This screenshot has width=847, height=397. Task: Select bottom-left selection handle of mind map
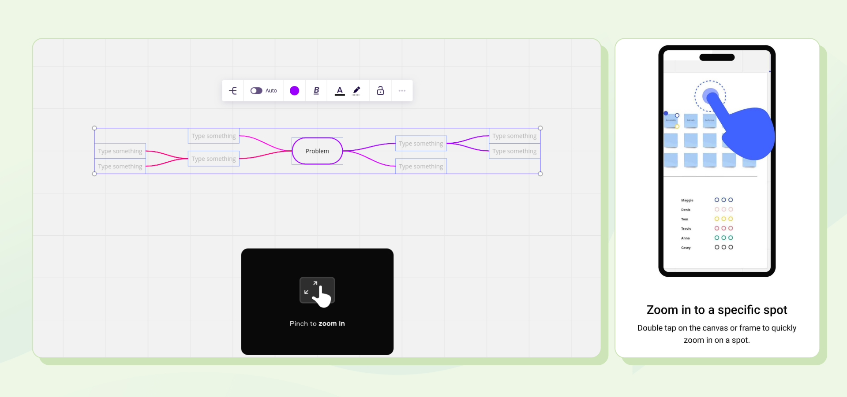pos(94,174)
